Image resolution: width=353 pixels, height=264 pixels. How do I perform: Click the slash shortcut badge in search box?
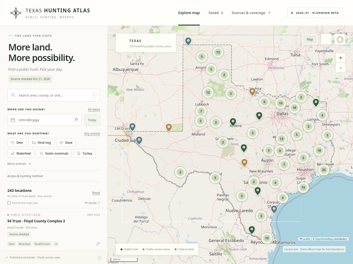coord(94,95)
